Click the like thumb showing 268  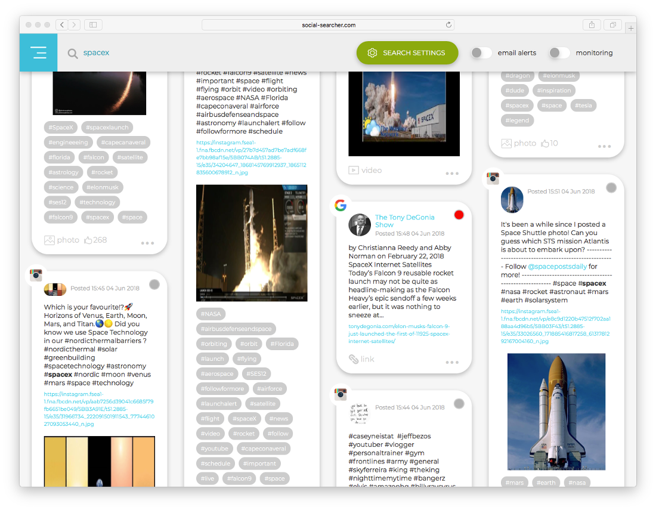(88, 240)
